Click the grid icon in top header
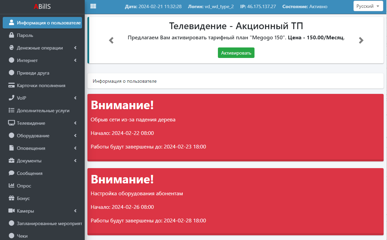387x240 pixels. 93,6
